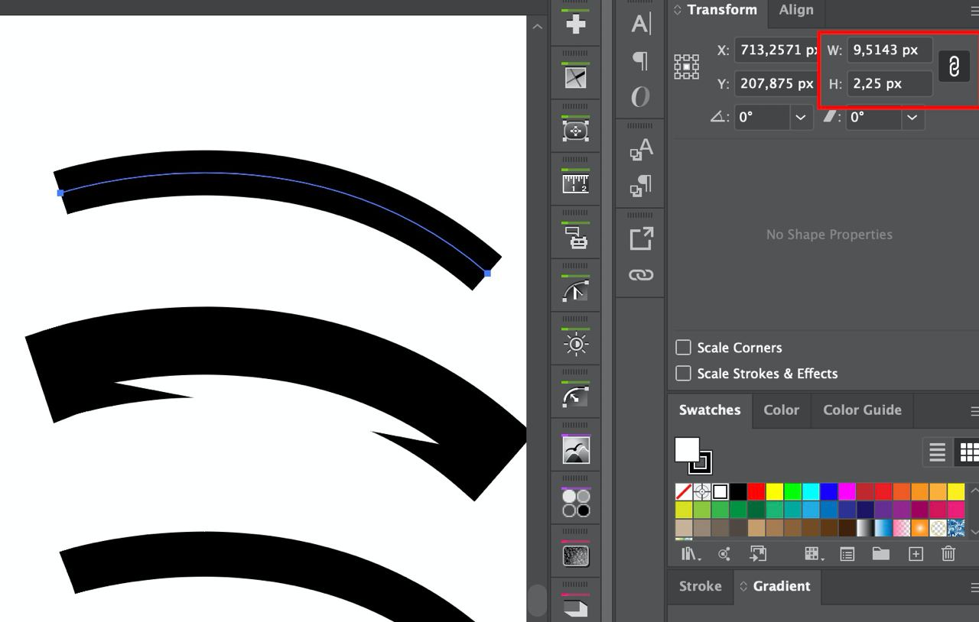Create a new swatch
The image size is (979, 622).
point(916,554)
